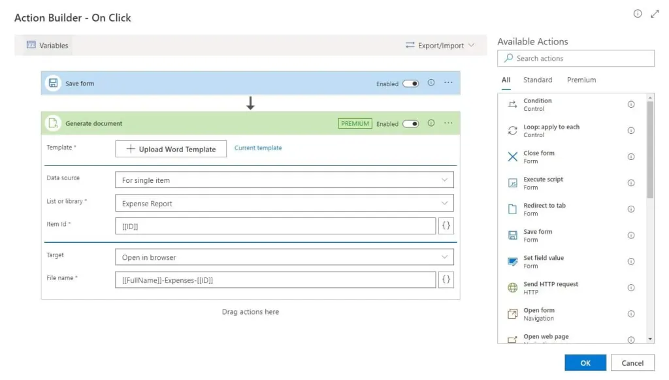Image resolution: width=669 pixels, height=380 pixels.
Task: Click the Upload Word Template button
Action: pyautogui.click(x=171, y=149)
